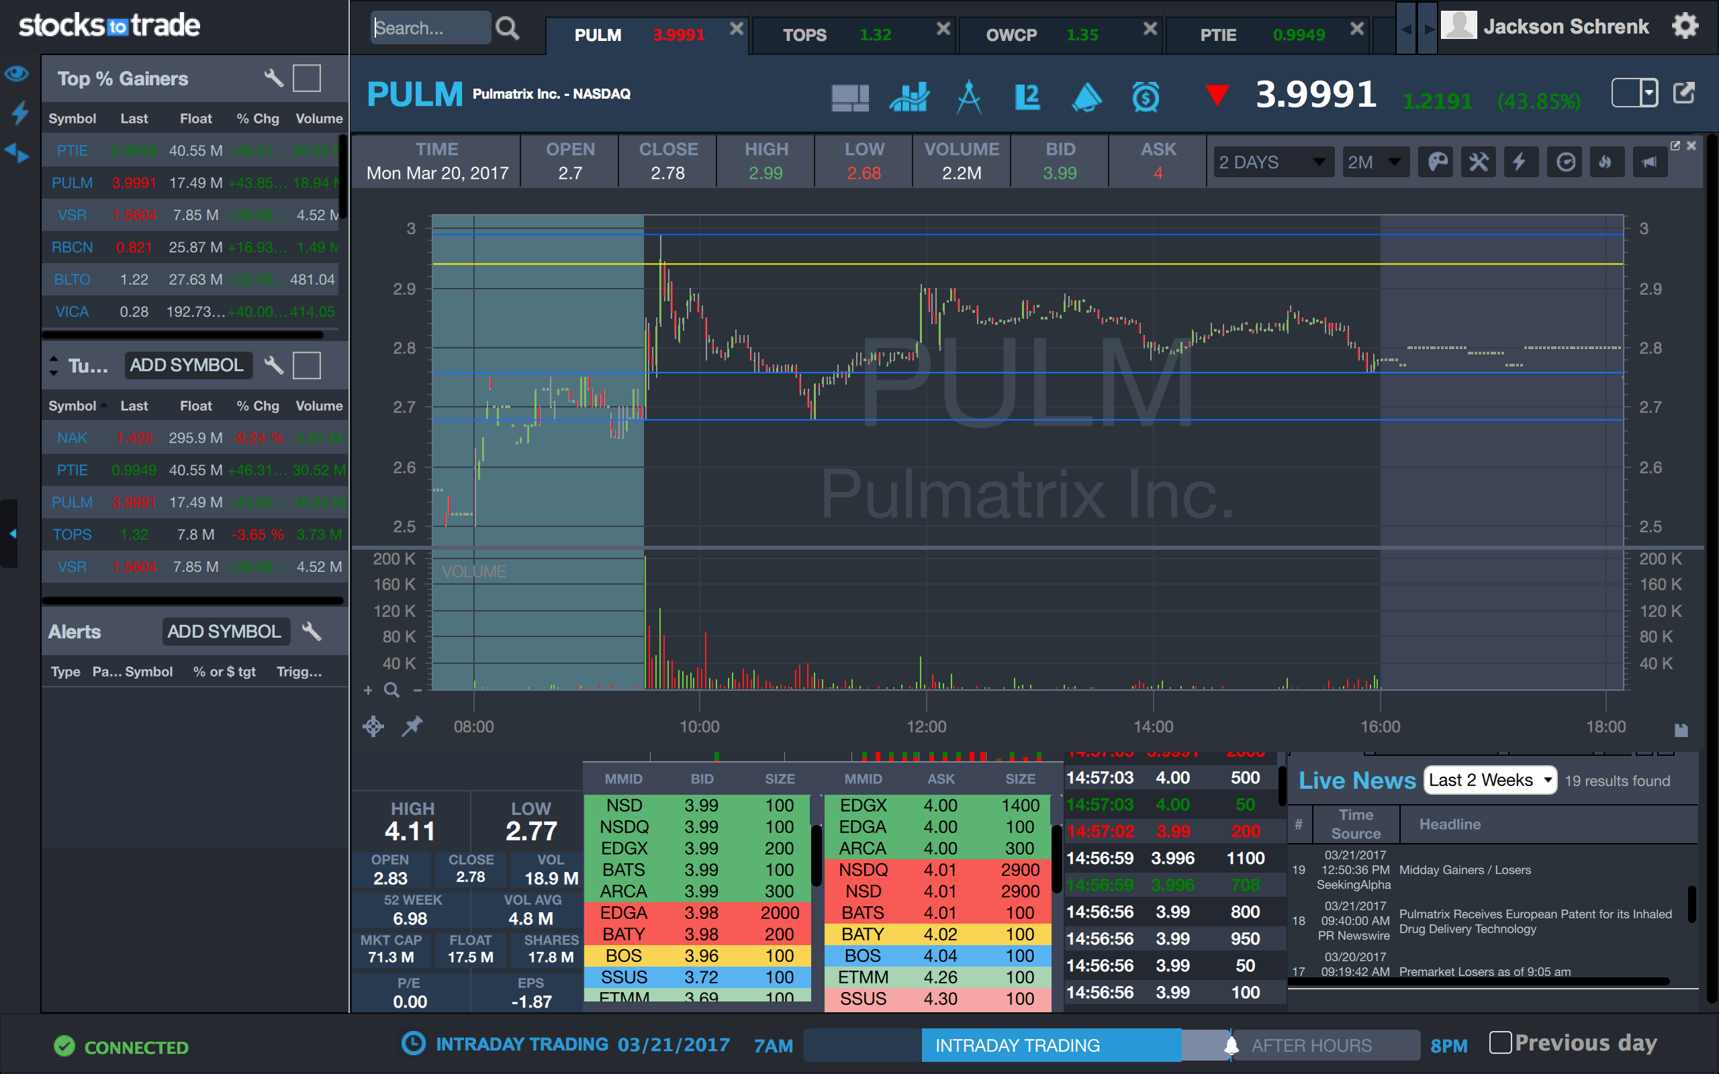Click the chart drawing compass icon

[968, 97]
